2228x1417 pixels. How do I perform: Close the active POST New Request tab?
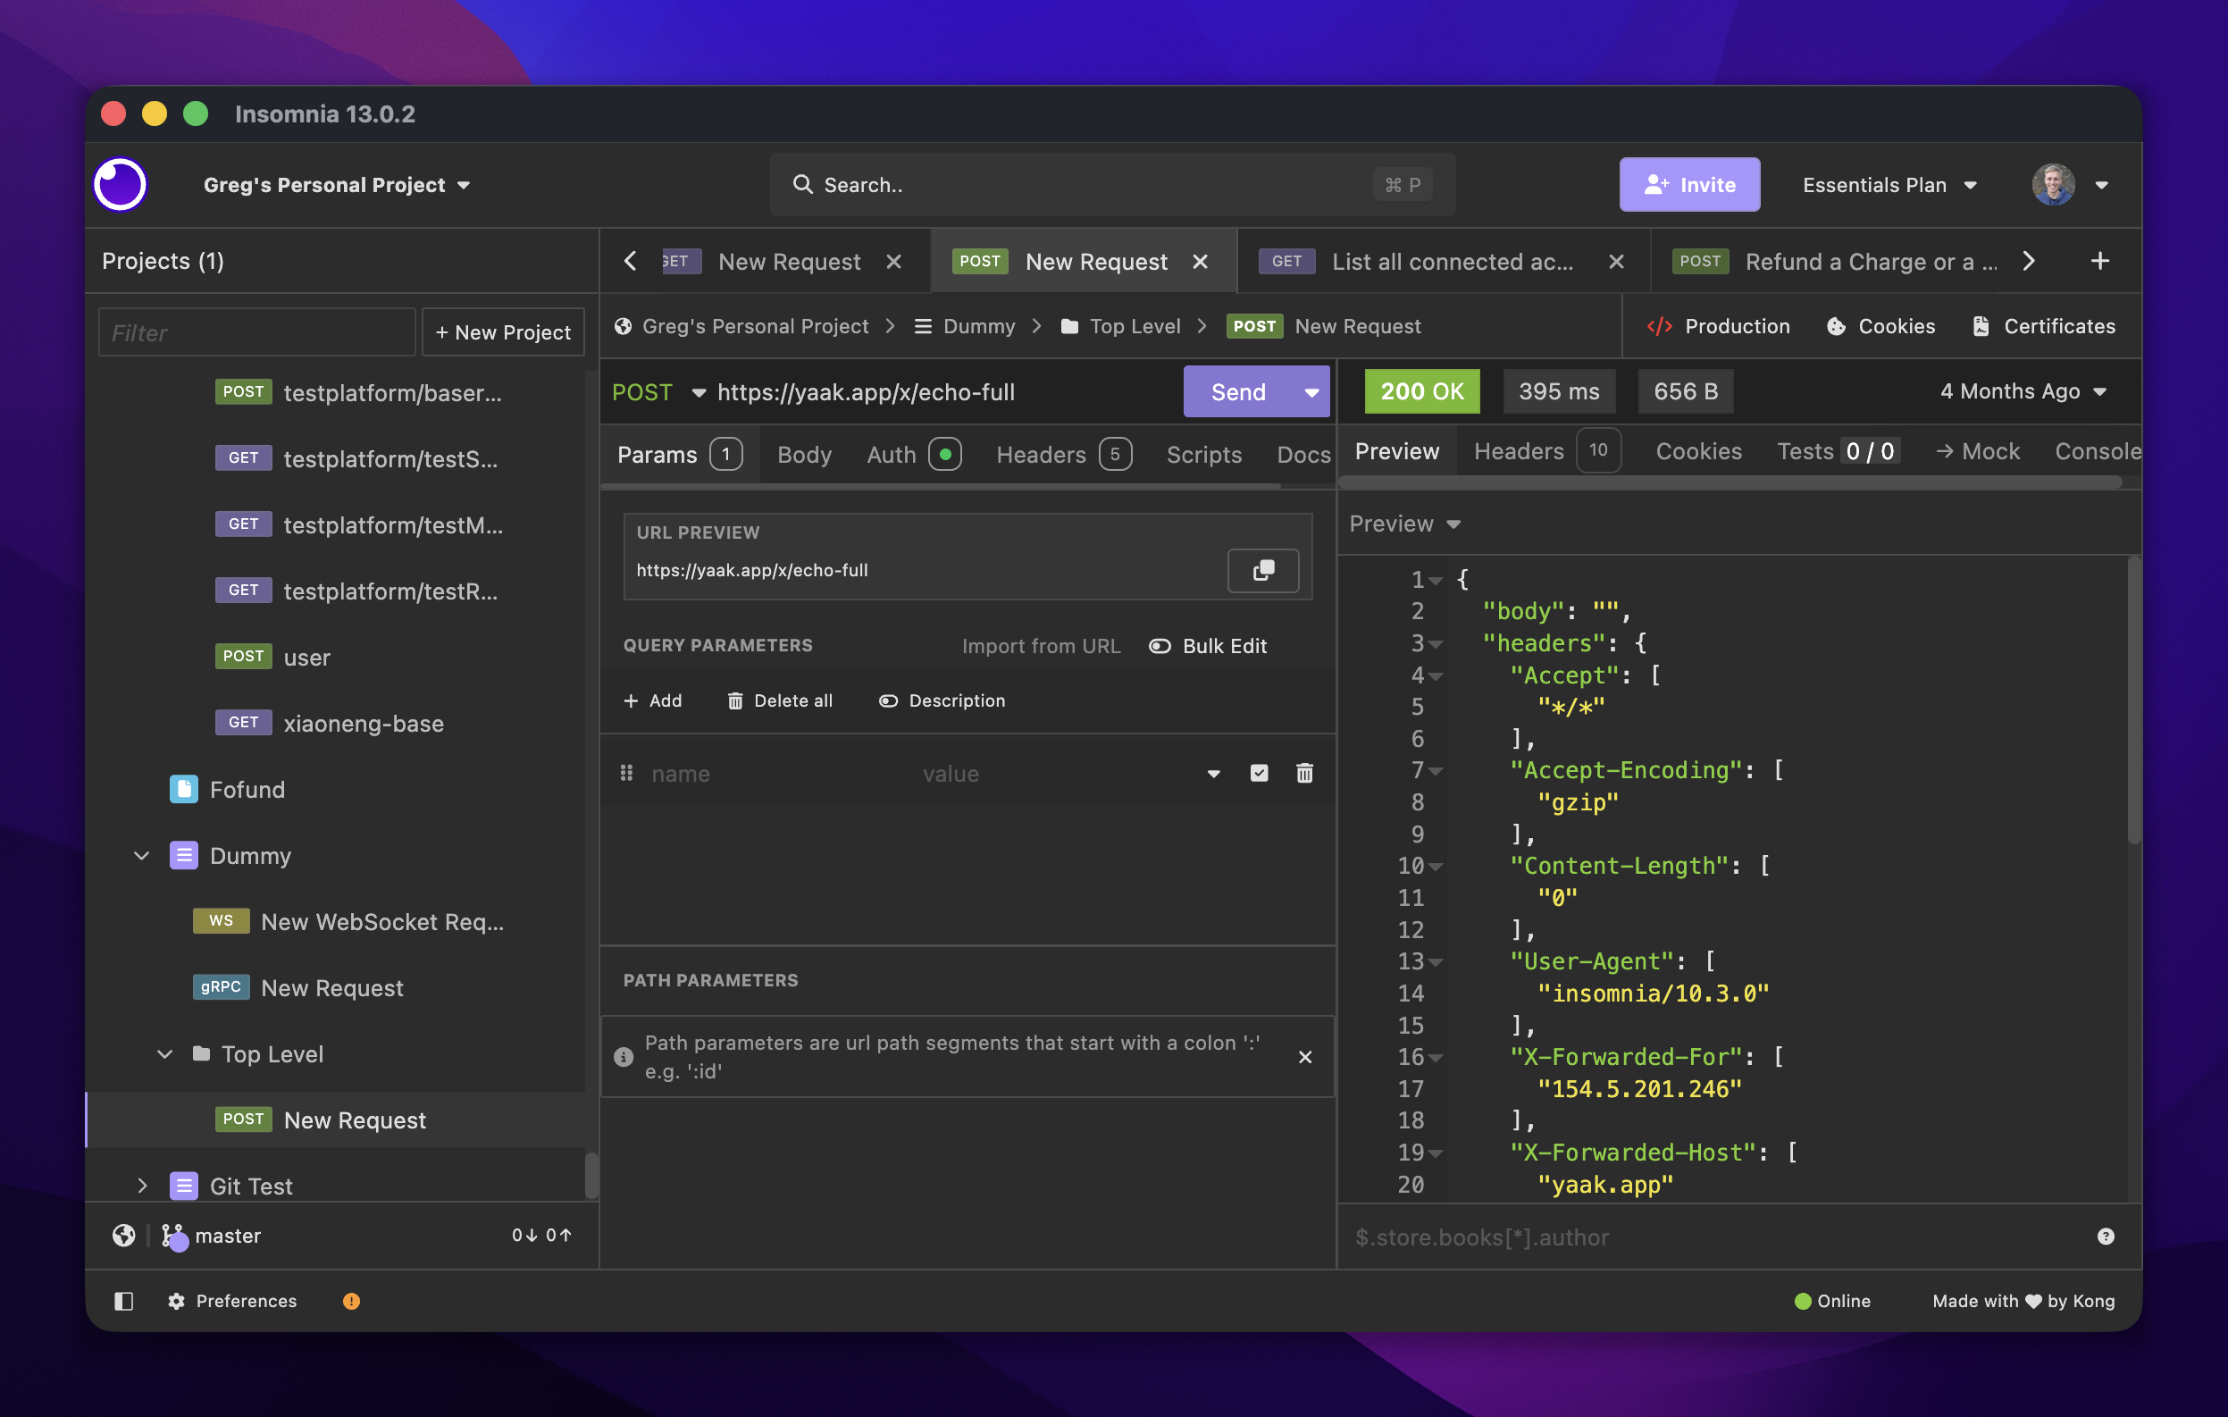click(x=1200, y=262)
